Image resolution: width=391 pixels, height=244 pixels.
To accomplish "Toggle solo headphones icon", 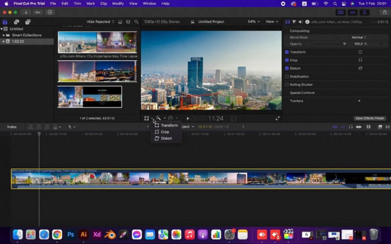I will click(350, 127).
